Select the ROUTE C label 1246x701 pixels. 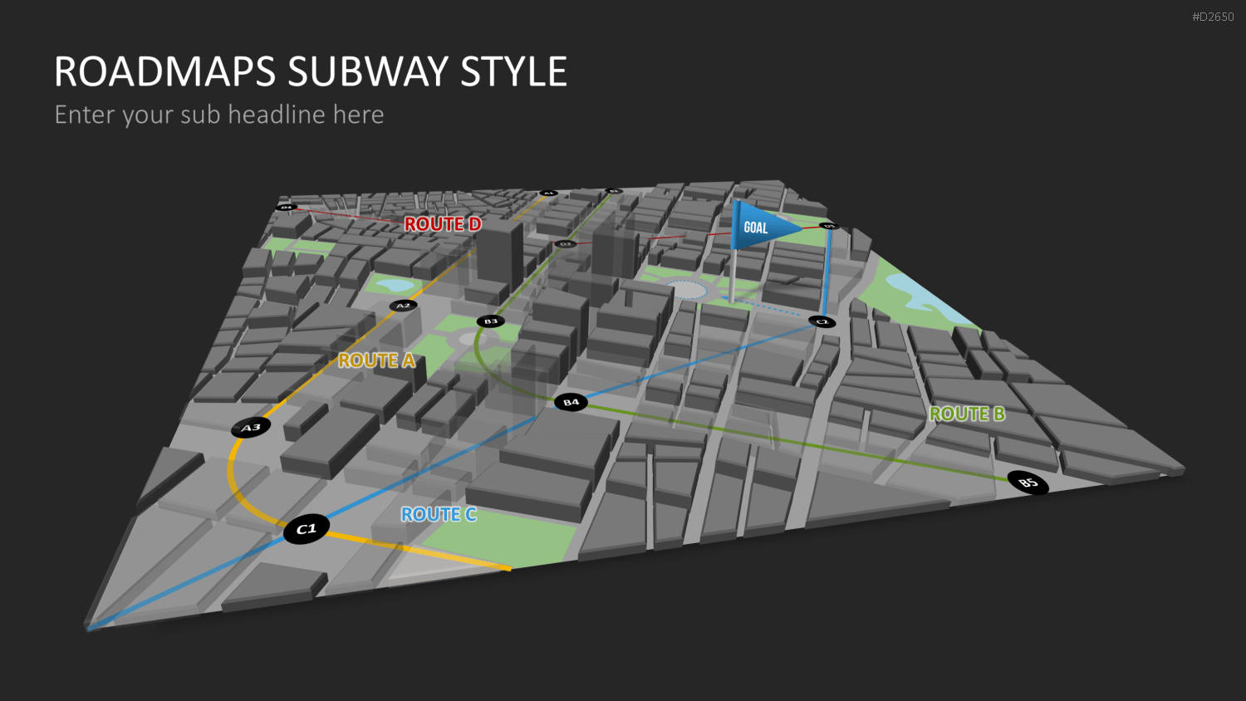439,515
